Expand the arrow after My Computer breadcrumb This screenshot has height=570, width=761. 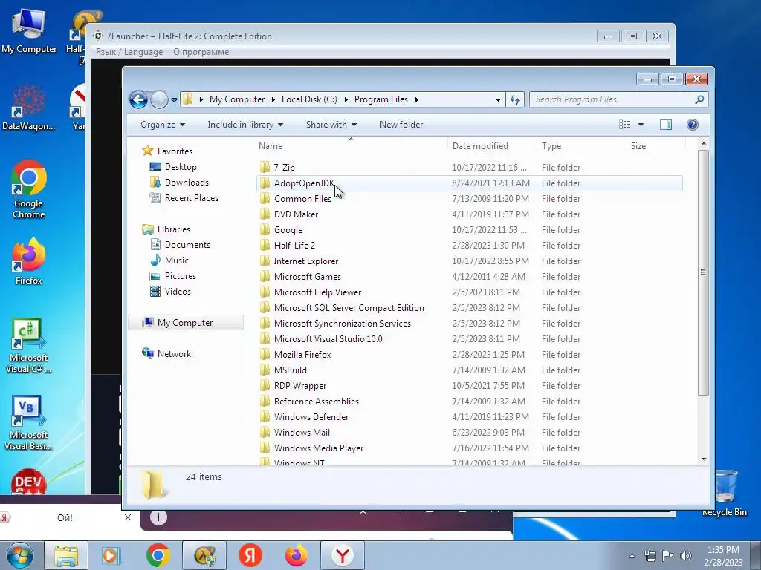coord(273,99)
